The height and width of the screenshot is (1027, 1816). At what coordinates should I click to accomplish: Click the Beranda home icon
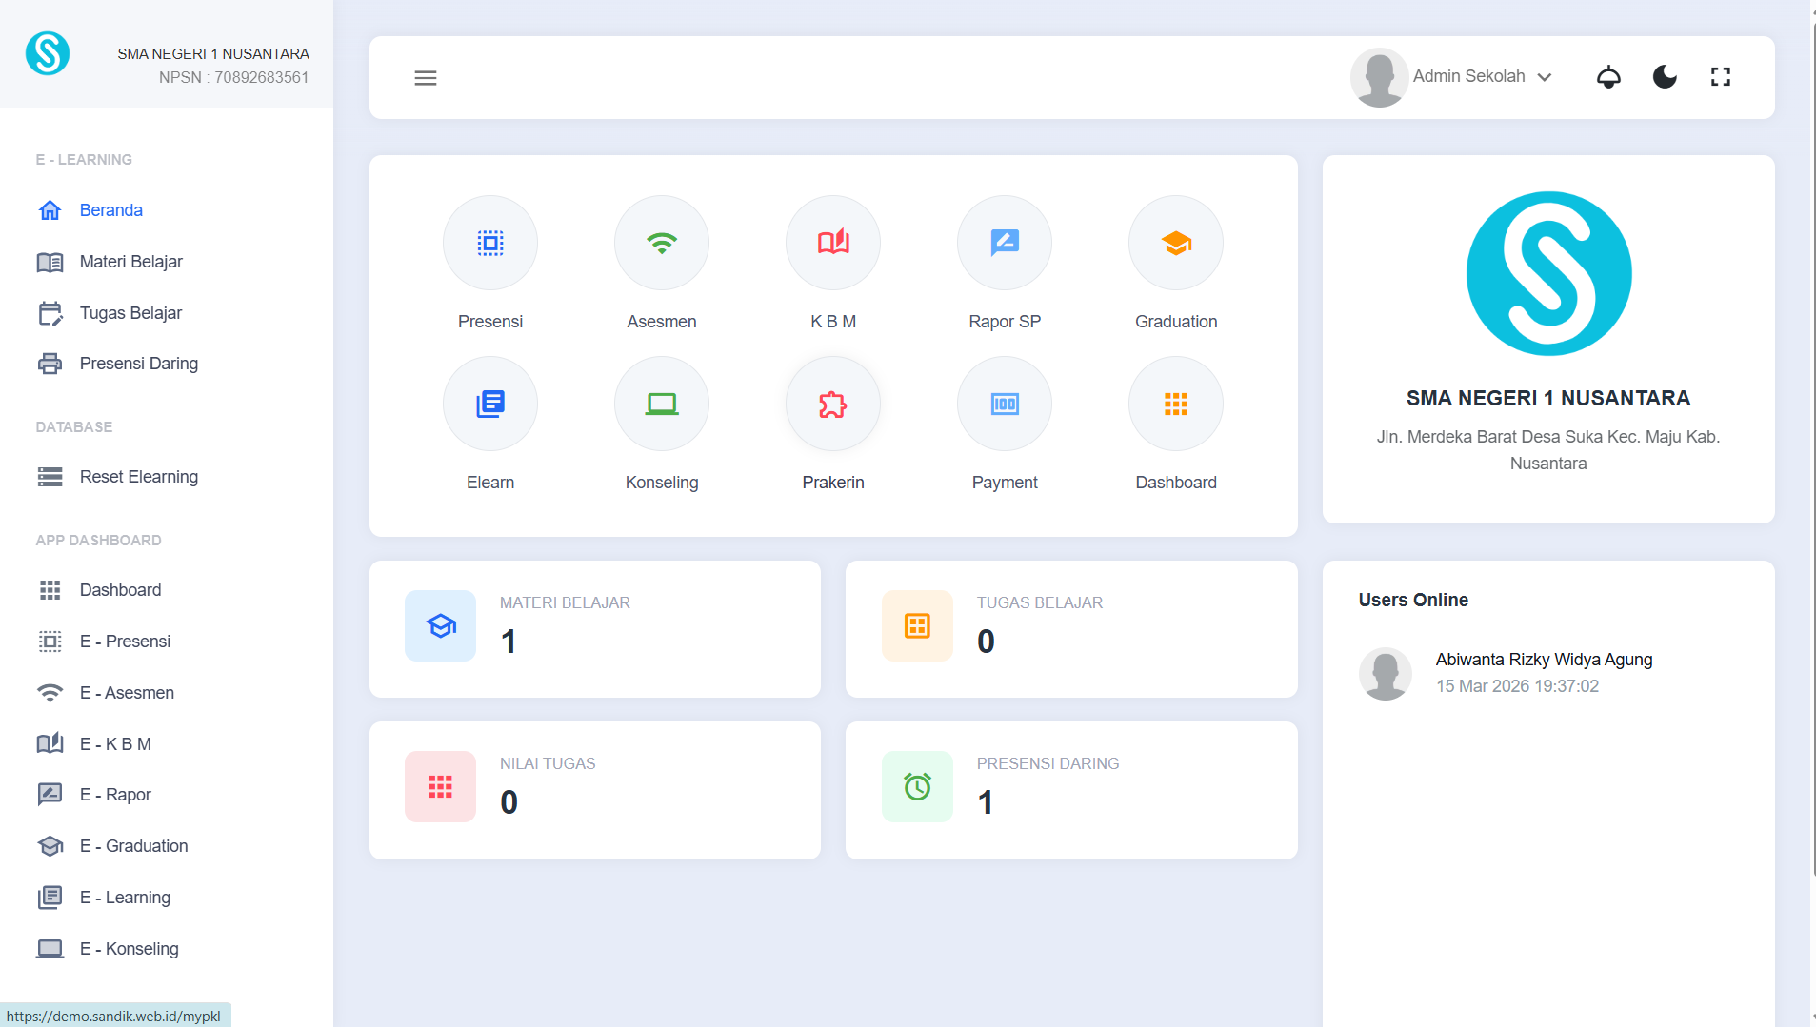tap(50, 210)
